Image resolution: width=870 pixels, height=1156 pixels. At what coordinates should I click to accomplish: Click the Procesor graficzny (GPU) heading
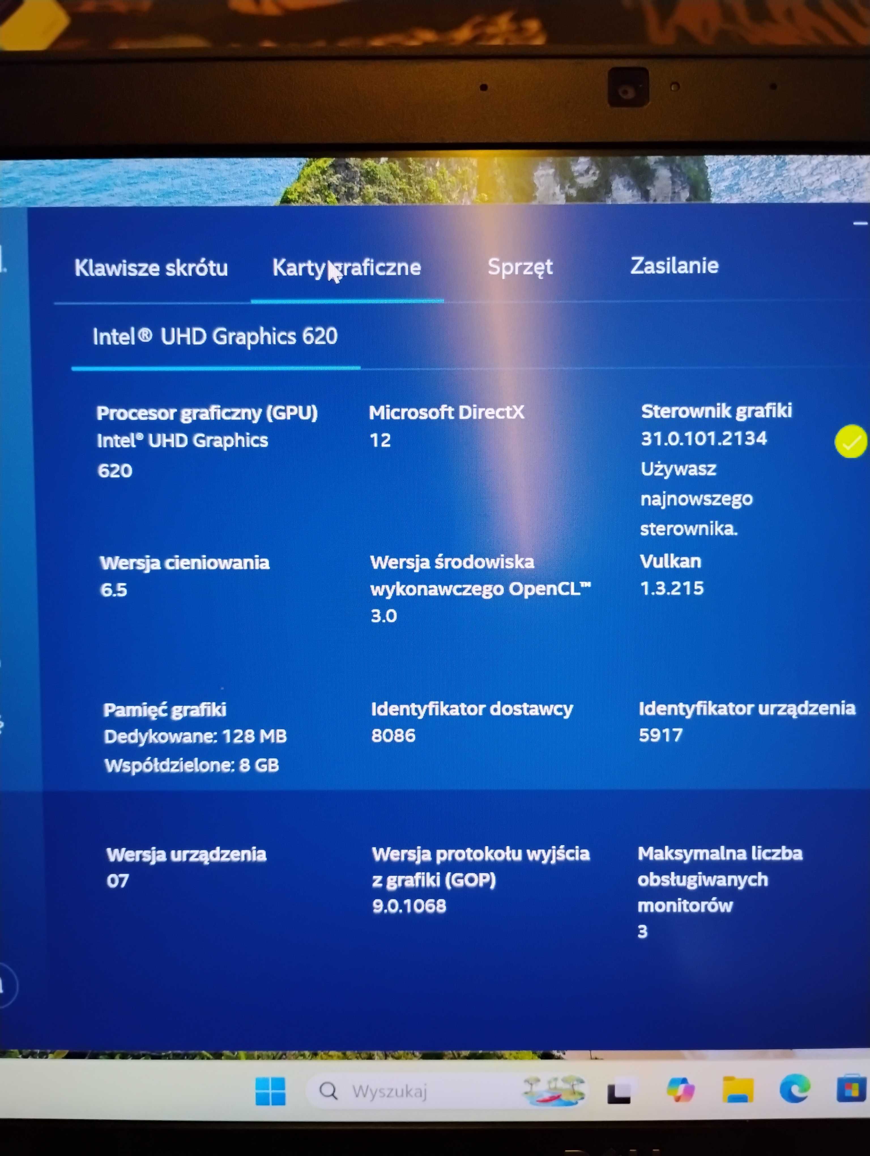point(207,413)
